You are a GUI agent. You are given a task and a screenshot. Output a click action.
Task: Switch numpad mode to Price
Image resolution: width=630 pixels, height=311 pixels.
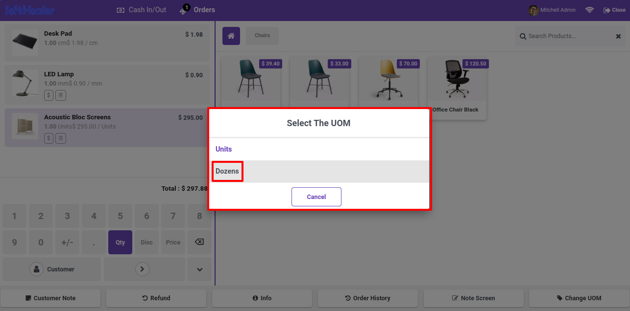pyautogui.click(x=173, y=242)
